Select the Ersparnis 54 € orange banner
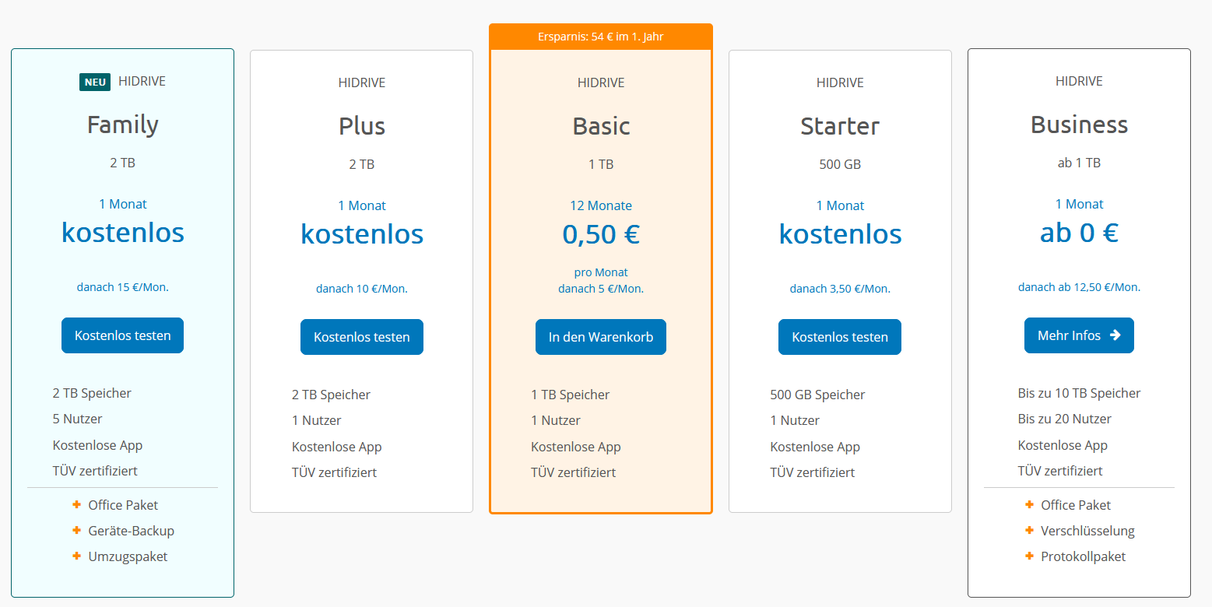 601,37
